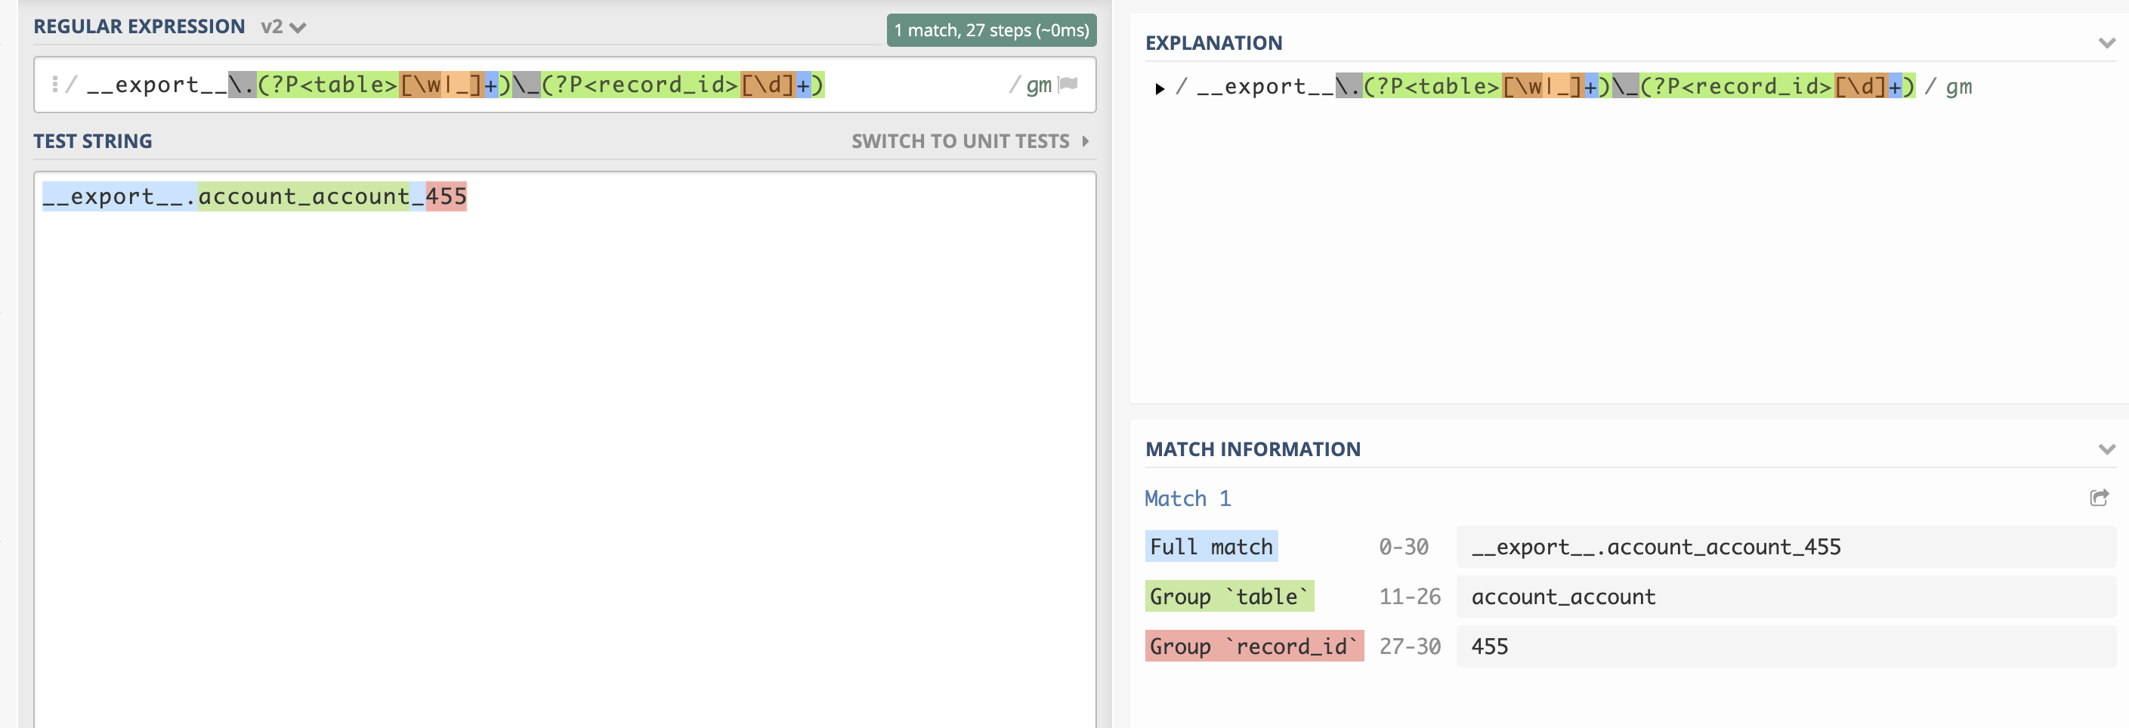Click the '1 match, 27 steps' badge
Screen dimensions: 2129x728
click(991, 29)
